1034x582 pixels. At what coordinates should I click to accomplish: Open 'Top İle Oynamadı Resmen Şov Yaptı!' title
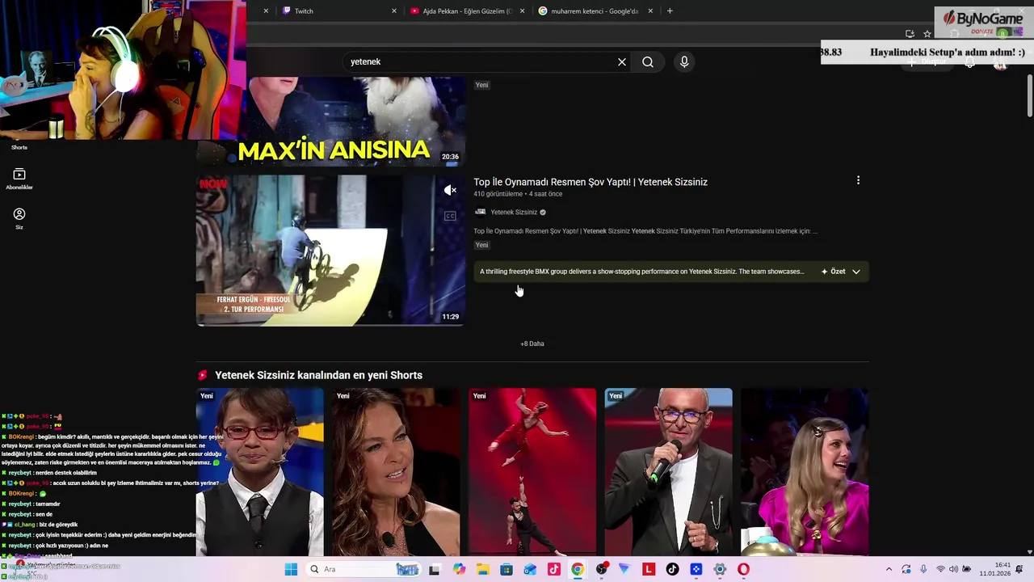coord(591,182)
